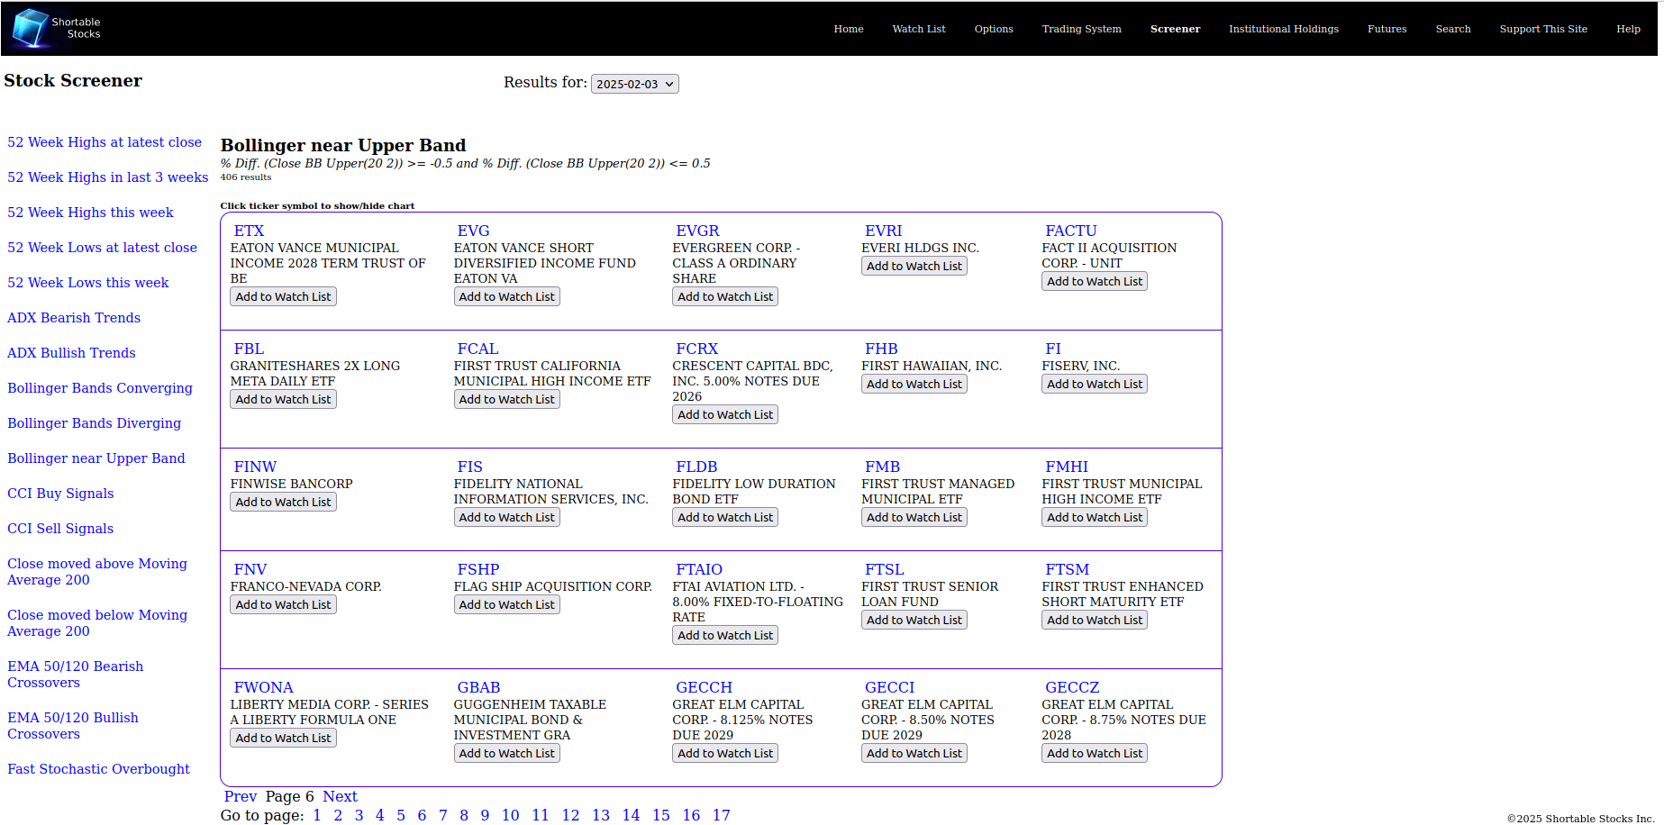
Task: Go to the Next results page
Action: tap(340, 796)
